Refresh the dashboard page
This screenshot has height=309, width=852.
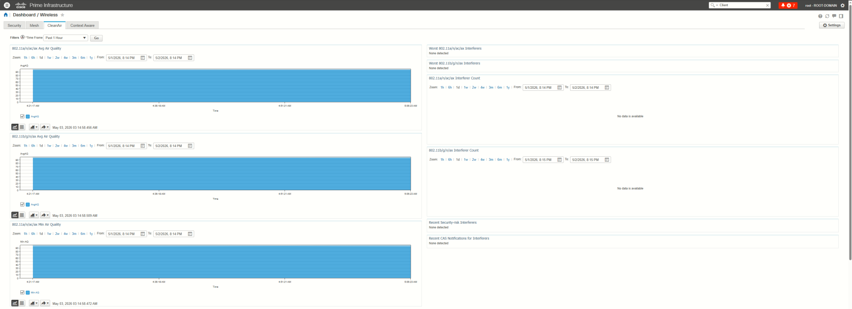click(827, 16)
